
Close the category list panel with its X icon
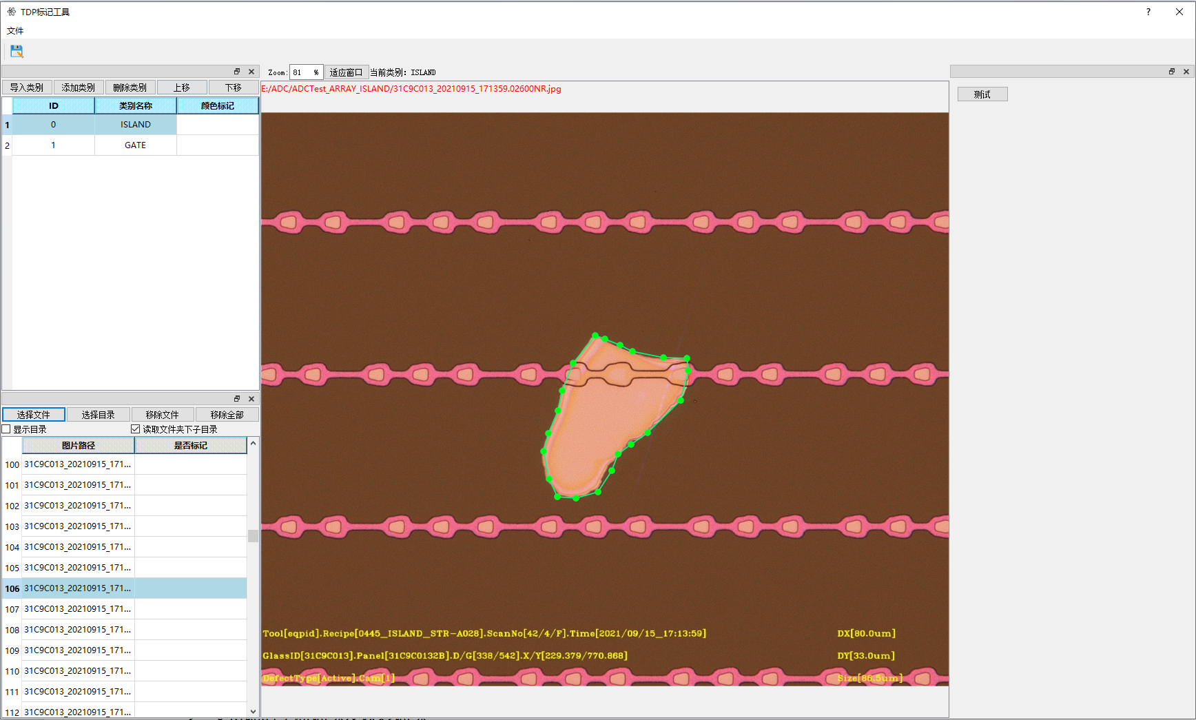[251, 71]
